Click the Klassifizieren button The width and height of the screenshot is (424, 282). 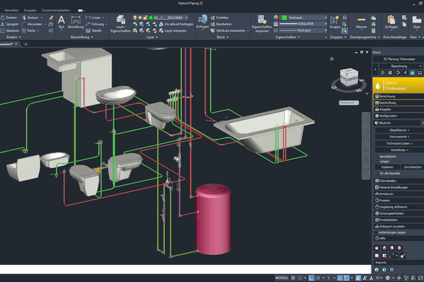[x=399, y=130]
